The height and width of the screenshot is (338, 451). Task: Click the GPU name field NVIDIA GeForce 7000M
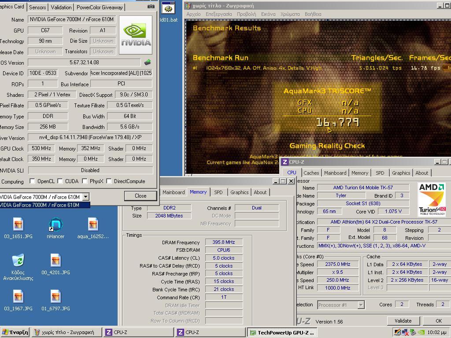coord(72,19)
